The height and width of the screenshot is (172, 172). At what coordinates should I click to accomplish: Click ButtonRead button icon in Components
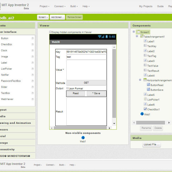coord(148,85)
